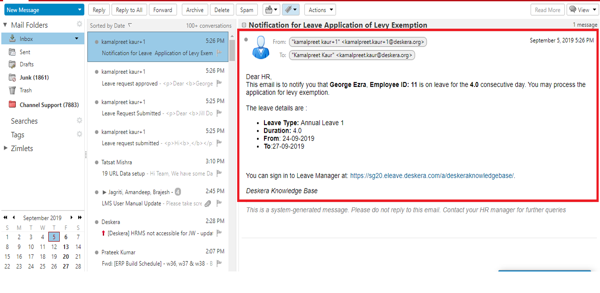
Task: Toggle read status dot of Prateek Kumar email
Action: (97, 252)
